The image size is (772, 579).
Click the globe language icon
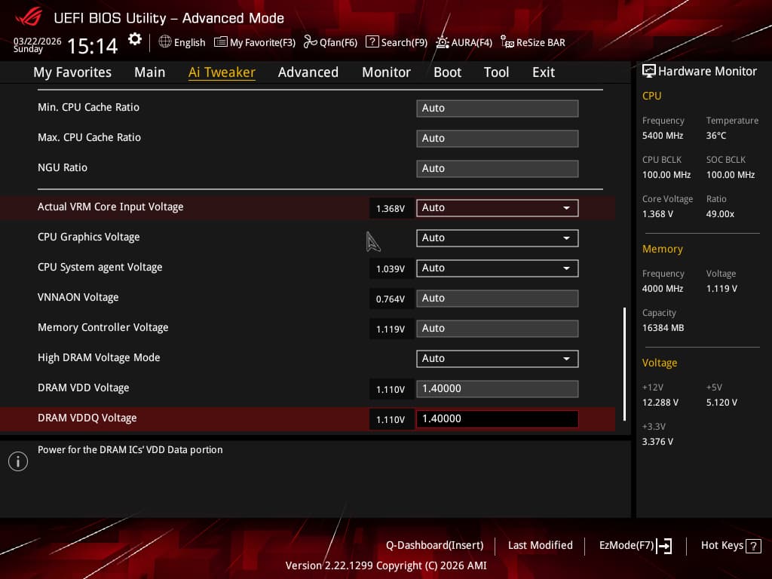click(x=165, y=42)
